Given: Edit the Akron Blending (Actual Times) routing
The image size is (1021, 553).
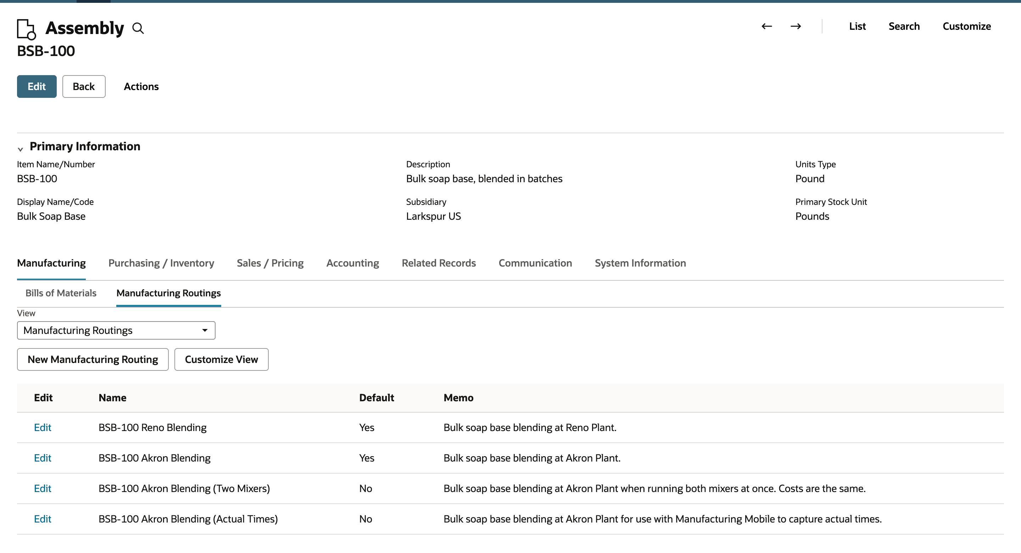Looking at the screenshot, I should [x=43, y=519].
